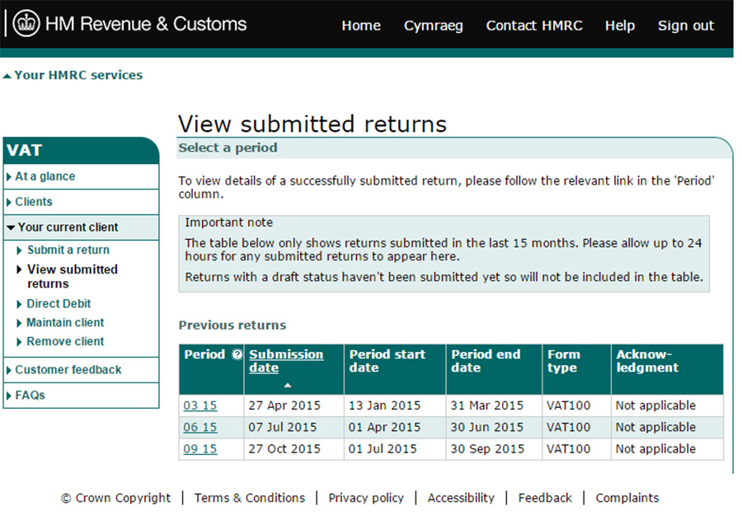Open "Contact HMRC" from top navigation
742x520 pixels.
(534, 26)
